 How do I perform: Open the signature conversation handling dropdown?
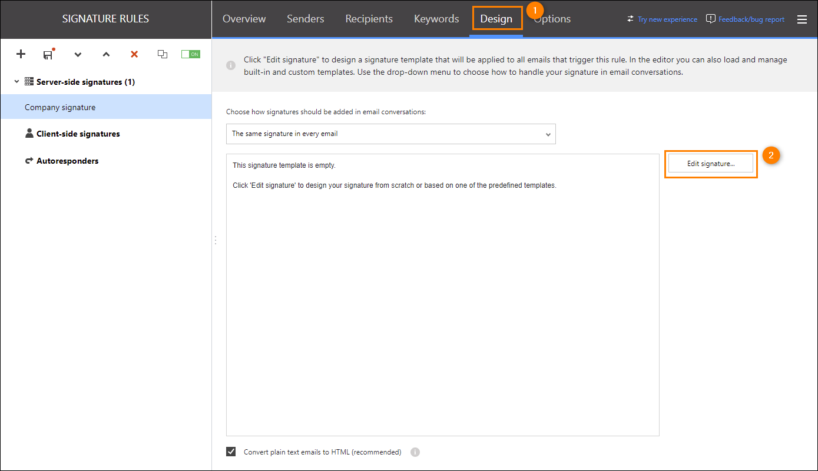point(390,134)
